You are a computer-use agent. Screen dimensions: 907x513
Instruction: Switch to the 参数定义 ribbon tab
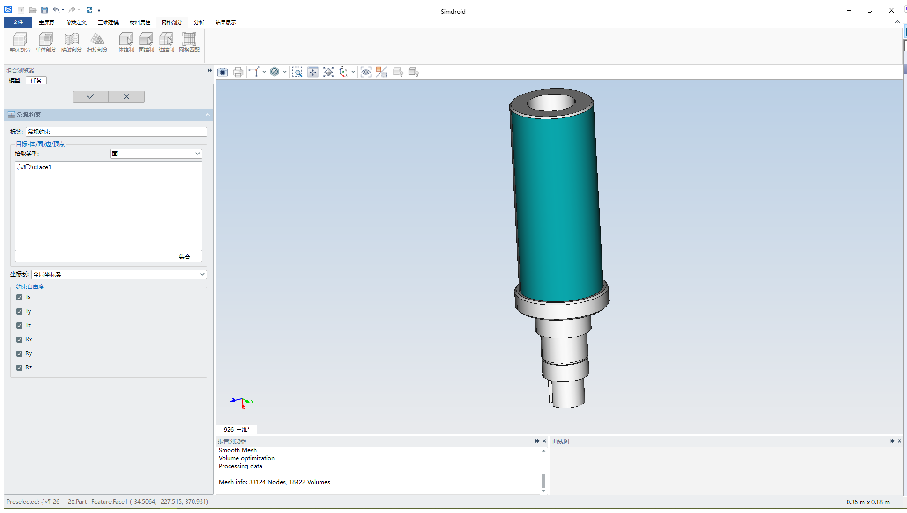pos(76,22)
